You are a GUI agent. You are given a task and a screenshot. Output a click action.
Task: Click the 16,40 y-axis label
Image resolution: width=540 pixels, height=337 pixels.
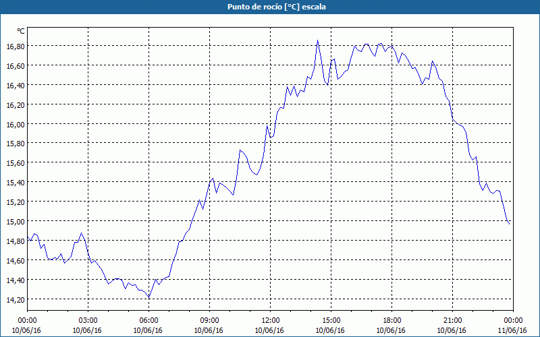[16, 86]
